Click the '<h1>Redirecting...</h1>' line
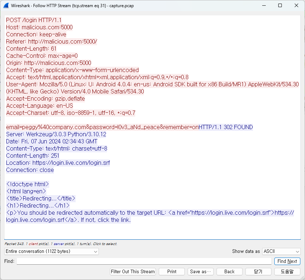The height and width of the screenshot is (280, 305). [38, 205]
